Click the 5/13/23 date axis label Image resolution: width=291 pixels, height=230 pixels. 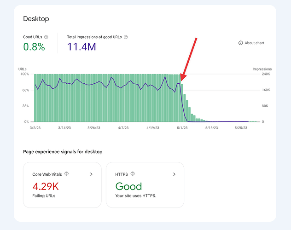pyautogui.click(x=211, y=128)
